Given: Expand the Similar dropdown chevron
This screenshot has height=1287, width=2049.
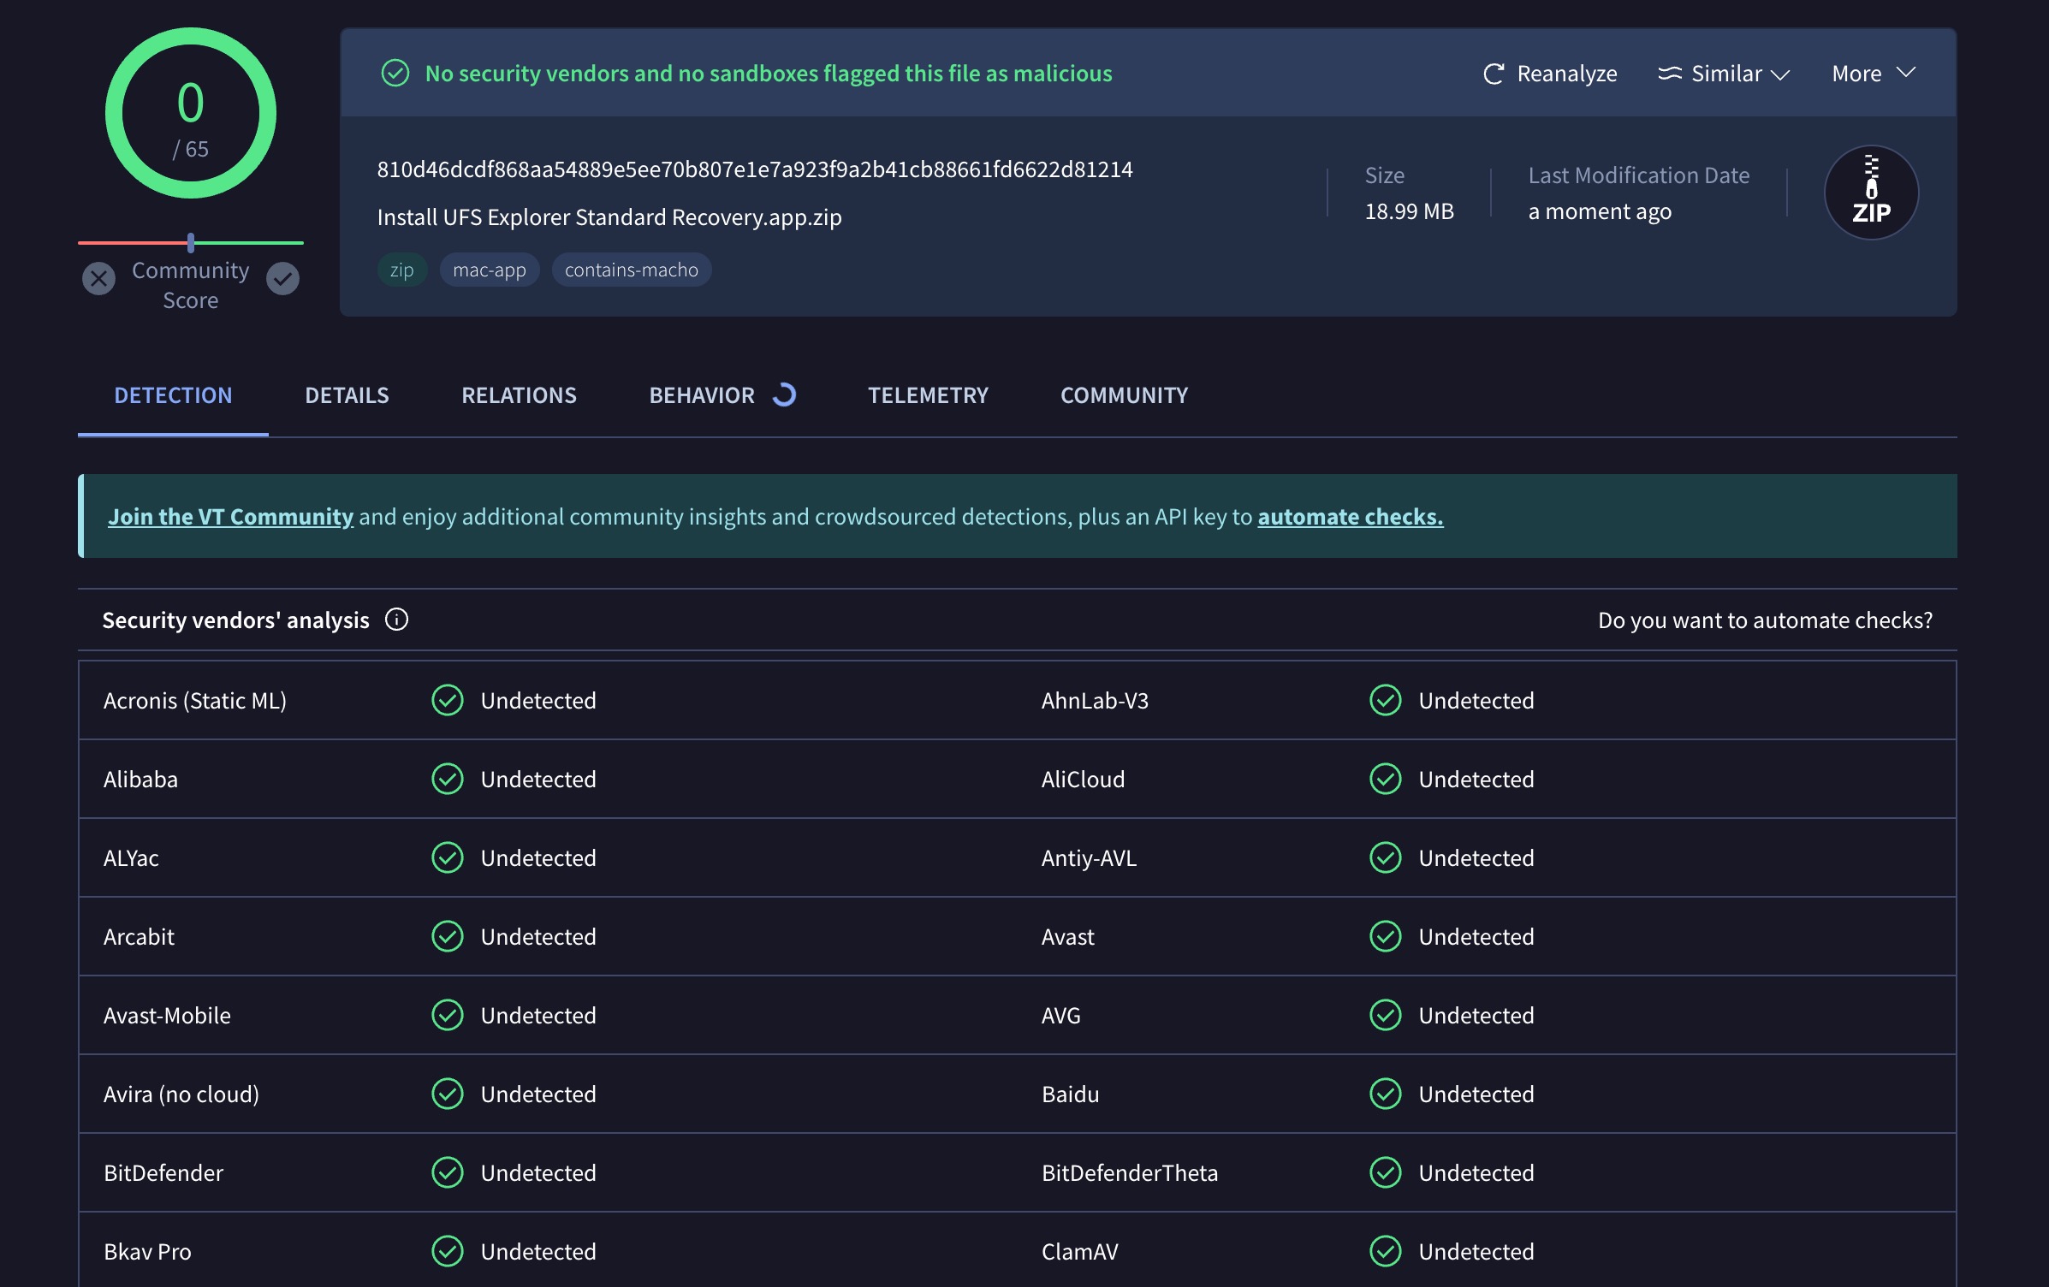Looking at the screenshot, I should [1780, 74].
